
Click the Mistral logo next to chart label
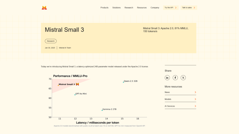point(78,84)
